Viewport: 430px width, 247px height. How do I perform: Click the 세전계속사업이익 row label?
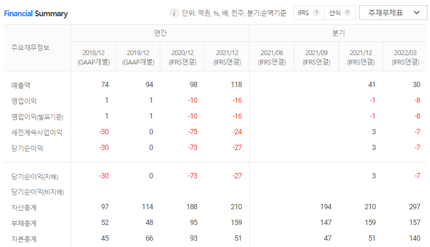click(37, 132)
